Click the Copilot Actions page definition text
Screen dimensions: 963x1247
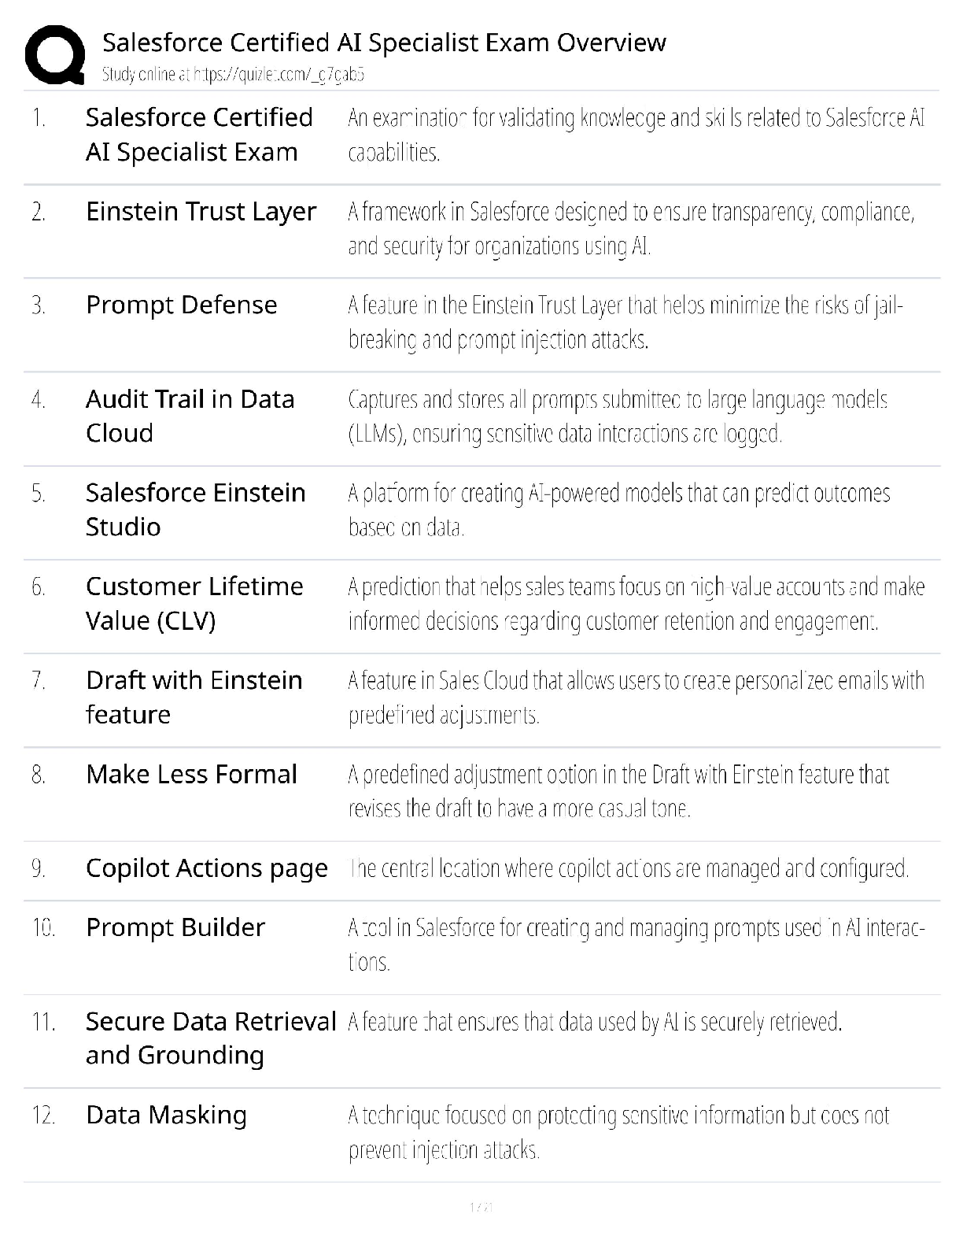(629, 868)
